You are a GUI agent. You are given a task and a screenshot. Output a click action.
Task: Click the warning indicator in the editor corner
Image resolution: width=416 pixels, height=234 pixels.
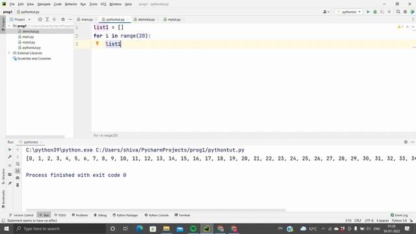point(400,27)
